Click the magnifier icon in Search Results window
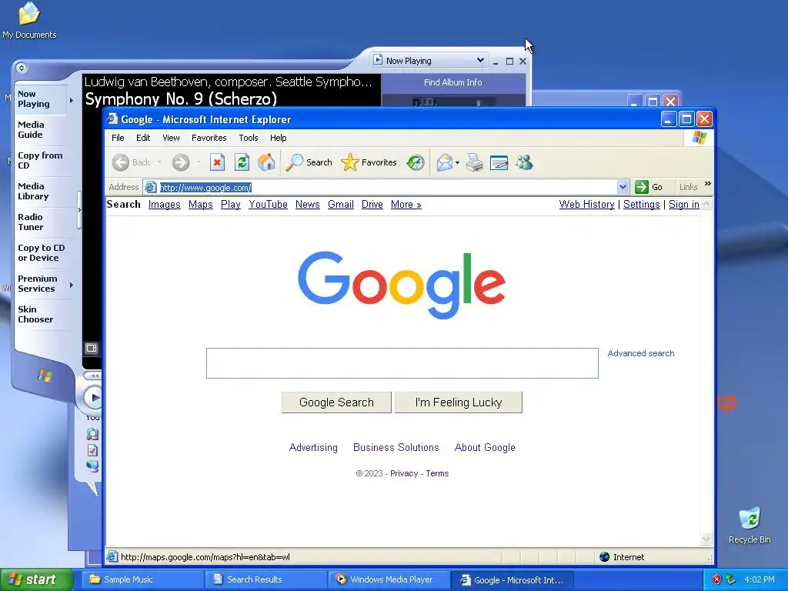Viewport: 788px width, 591px height. coord(92,434)
